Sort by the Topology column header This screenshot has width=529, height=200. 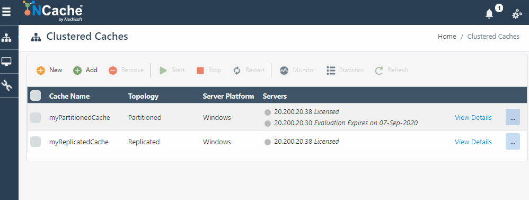[144, 96]
